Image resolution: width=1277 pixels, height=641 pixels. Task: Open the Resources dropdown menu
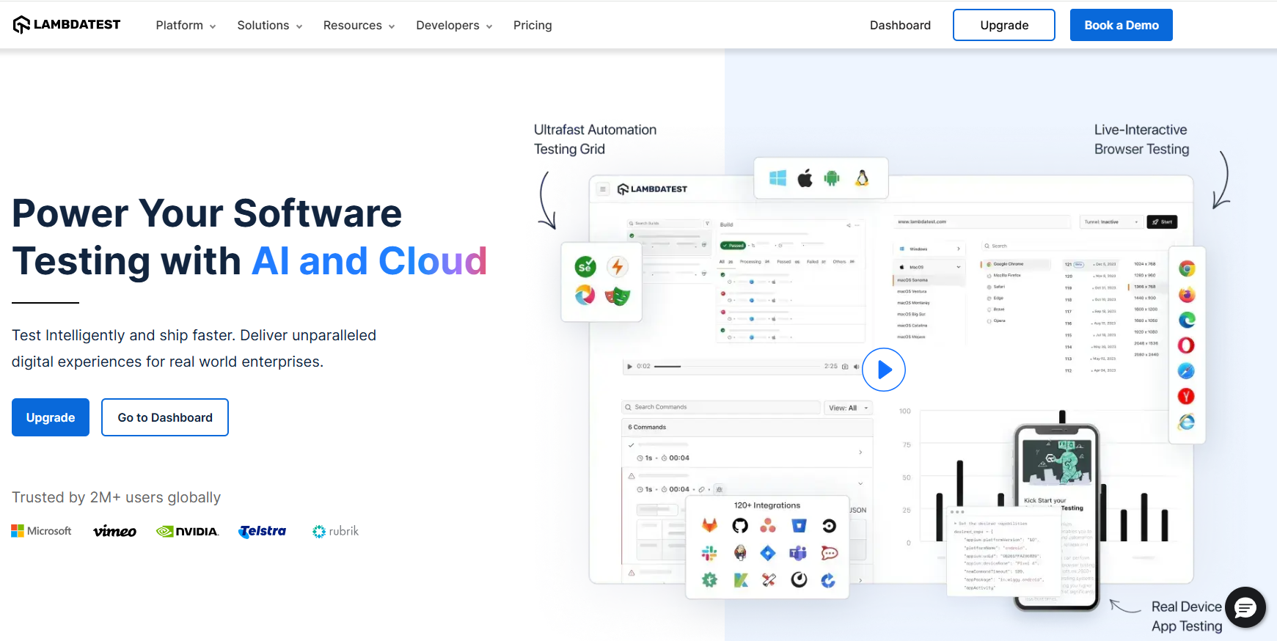(x=359, y=25)
